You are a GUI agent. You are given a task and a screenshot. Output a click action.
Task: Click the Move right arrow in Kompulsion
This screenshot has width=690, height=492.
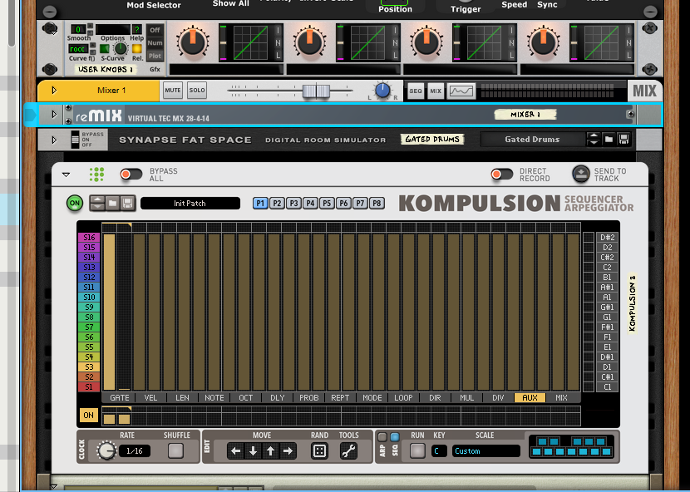[288, 451]
